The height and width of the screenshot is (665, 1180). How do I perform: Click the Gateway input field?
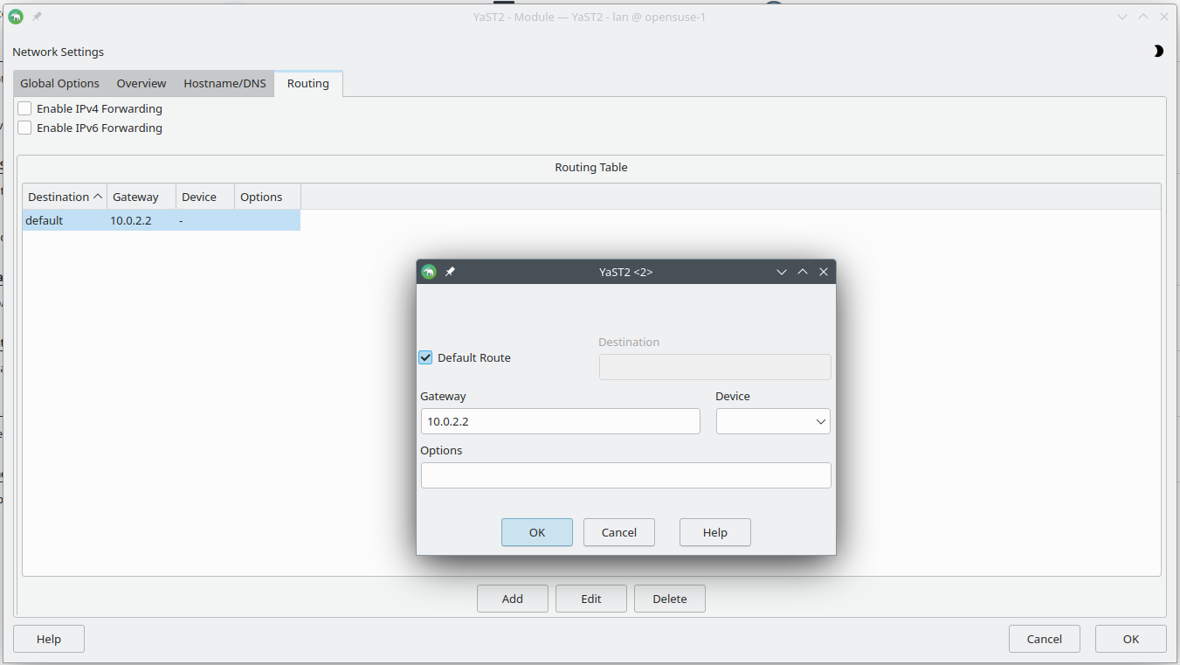pos(560,422)
